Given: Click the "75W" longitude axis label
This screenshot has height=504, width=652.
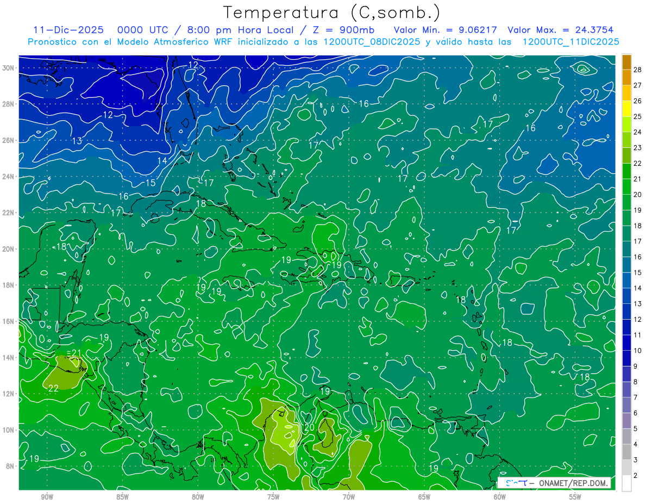Looking at the screenshot, I should [x=273, y=497].
